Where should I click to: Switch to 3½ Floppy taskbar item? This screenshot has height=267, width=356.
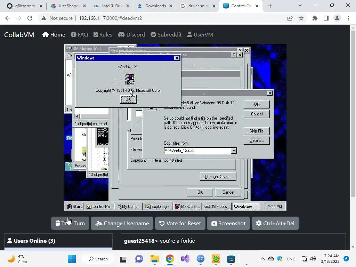(x=217, y=207)
